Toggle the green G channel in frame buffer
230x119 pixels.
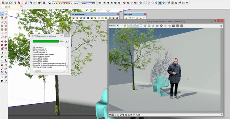click(133, 25)
